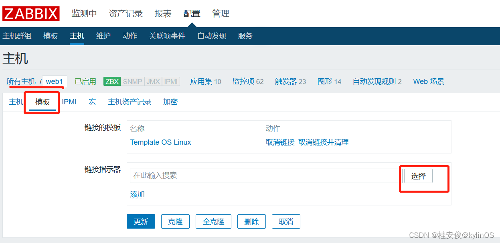Screen dimensions: 500x243
Task: Click 选择 button to pick templates
Action: 418,176
